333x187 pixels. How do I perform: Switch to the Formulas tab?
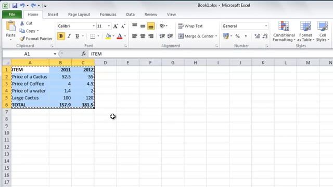pyautogui.click(x=108, y=15)
